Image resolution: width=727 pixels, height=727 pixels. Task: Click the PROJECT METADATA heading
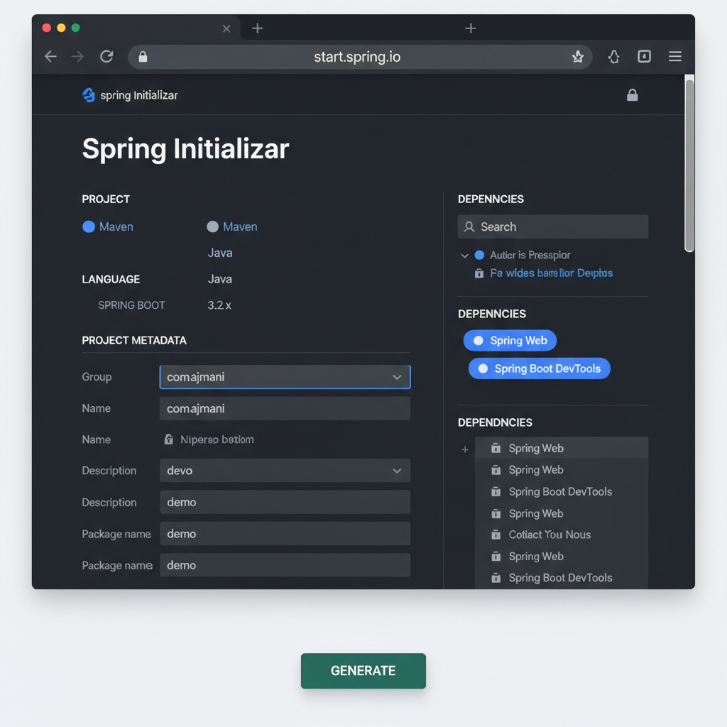coord(134,340)
